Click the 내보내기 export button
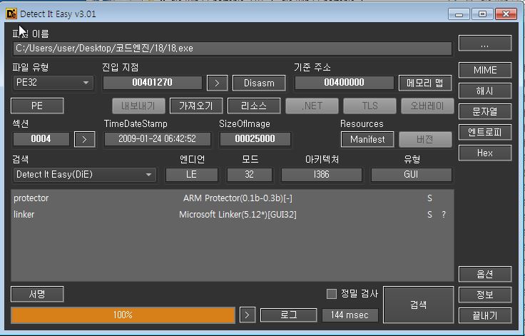 [x=138, y=106]
